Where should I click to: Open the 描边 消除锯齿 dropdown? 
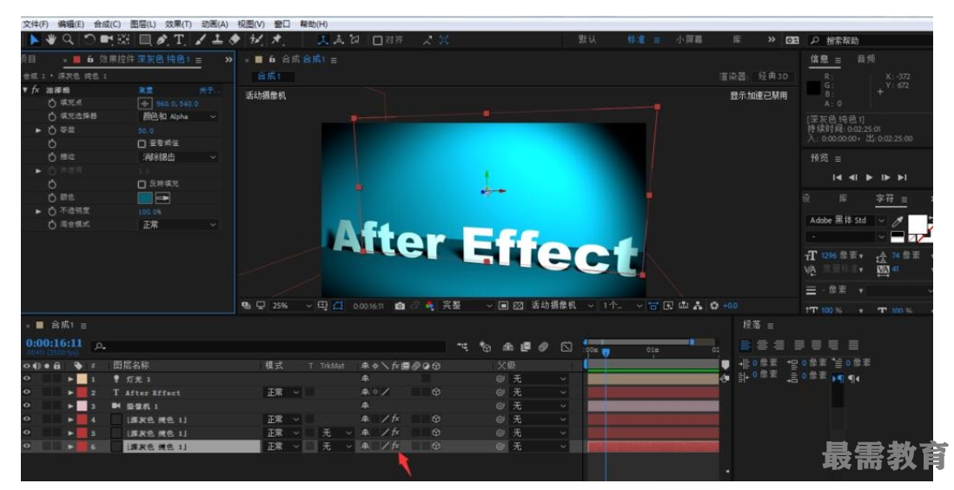pos(179,157)
